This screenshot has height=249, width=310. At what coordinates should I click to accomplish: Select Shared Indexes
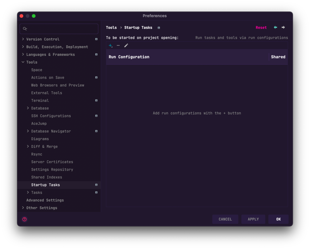(x=47, y=177)
